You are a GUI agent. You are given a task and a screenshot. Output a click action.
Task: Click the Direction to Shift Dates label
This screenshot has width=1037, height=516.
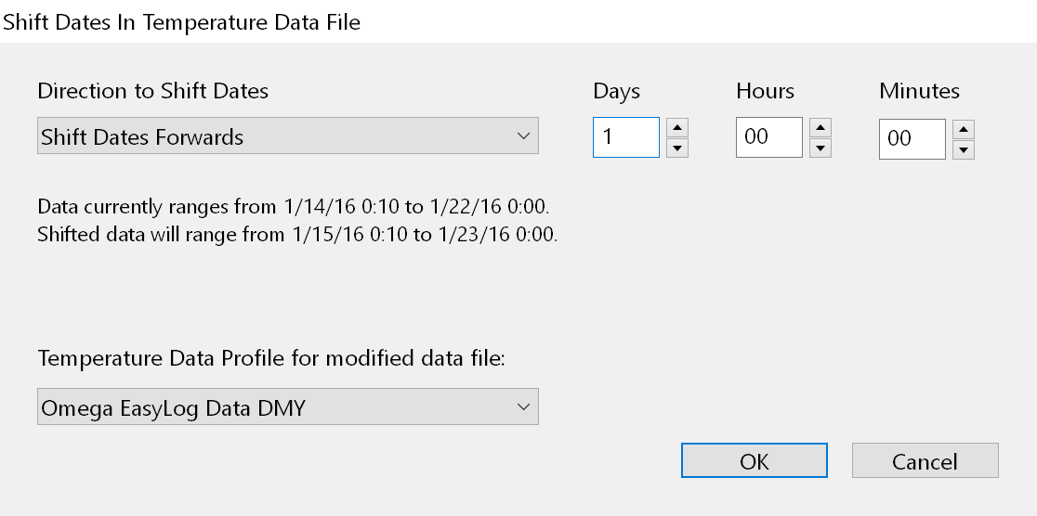point(152,91)
